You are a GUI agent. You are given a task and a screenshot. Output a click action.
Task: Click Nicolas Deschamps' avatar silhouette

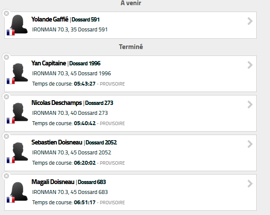click(19, 112)
